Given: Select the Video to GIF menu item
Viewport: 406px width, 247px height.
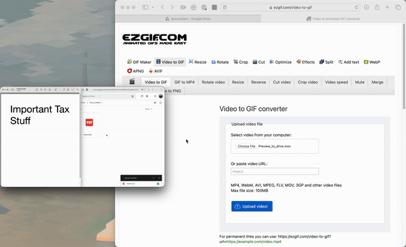Looking at the screenshot, I should pos(170,62).
